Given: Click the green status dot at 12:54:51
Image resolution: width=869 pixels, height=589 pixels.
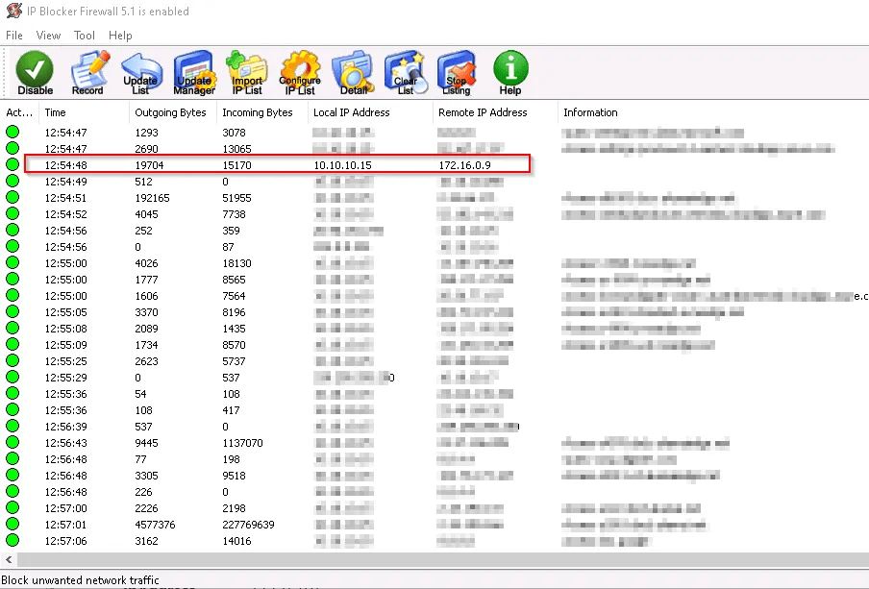Looking at the screenshot, I should [x=12, y=198].
